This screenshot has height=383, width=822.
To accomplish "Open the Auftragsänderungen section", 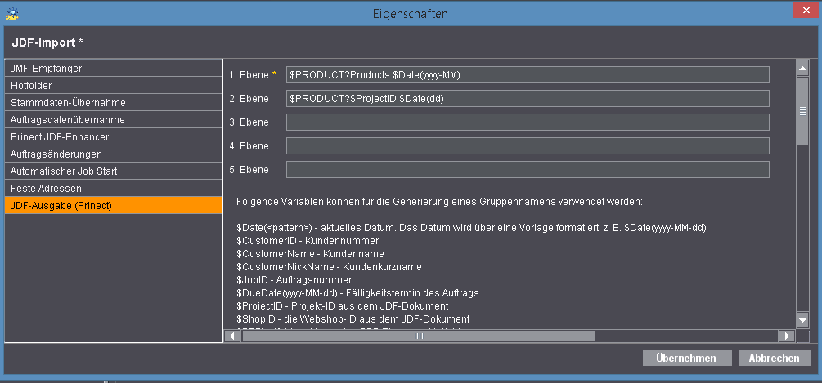I will coord(113,154).
